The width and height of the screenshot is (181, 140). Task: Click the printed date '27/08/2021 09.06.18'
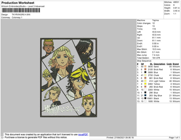(124, 138)
